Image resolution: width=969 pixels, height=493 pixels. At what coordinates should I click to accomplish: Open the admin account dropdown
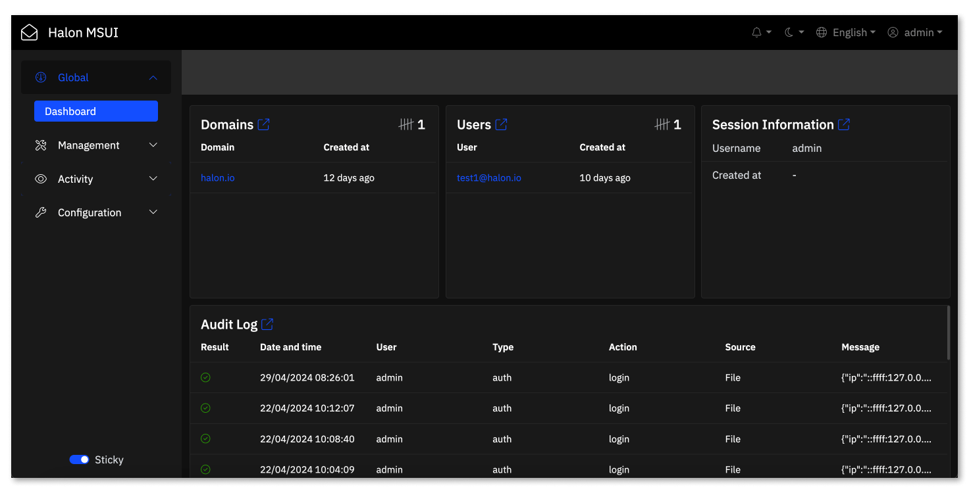click(x=916, y=32)
